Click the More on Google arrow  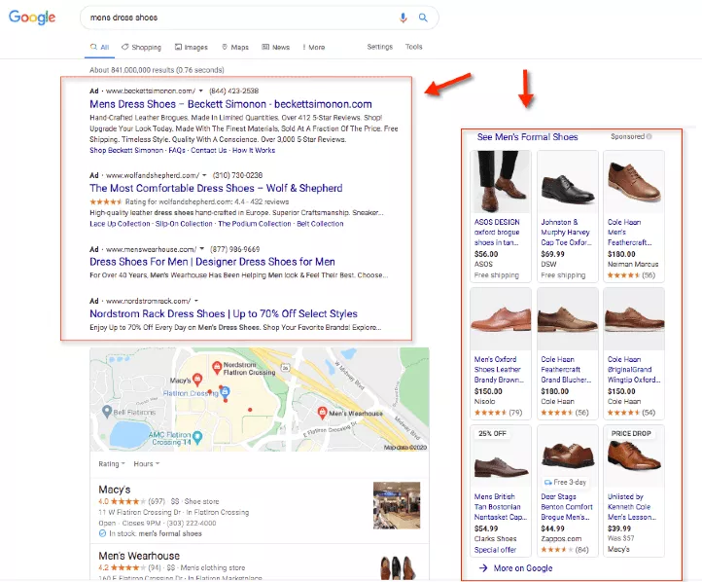coord(483,567)
